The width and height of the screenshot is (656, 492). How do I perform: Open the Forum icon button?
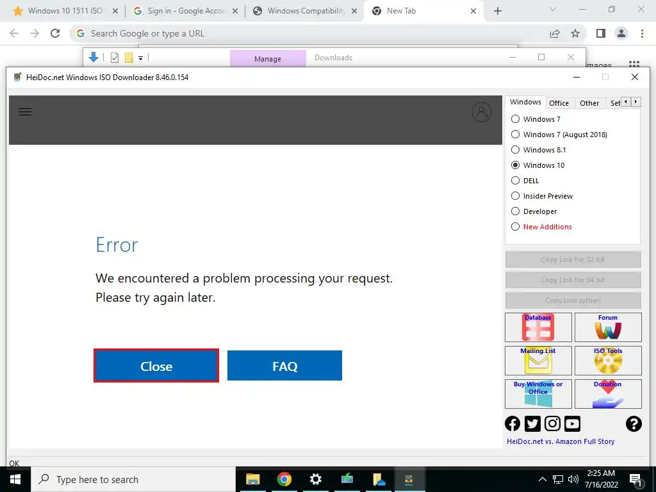click(608, 327)
